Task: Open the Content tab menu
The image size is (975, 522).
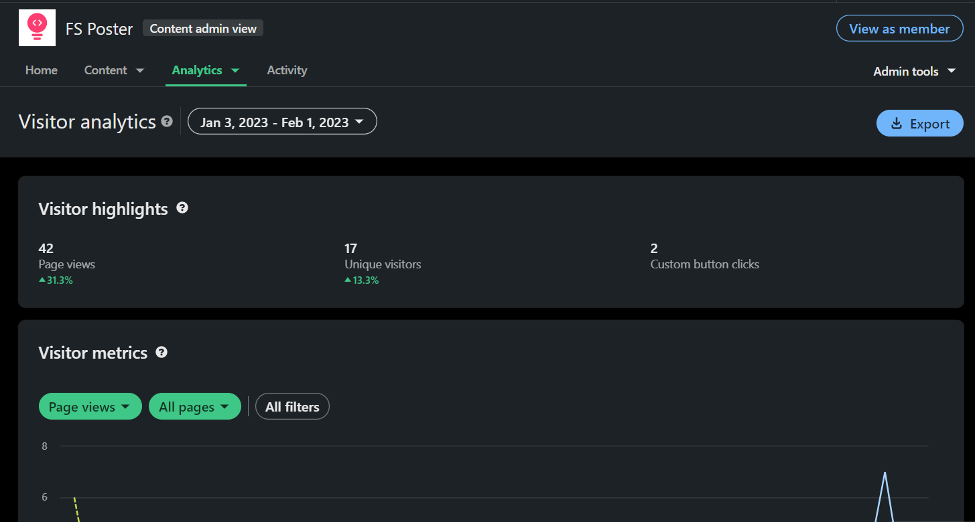Action: coord(114,70)
